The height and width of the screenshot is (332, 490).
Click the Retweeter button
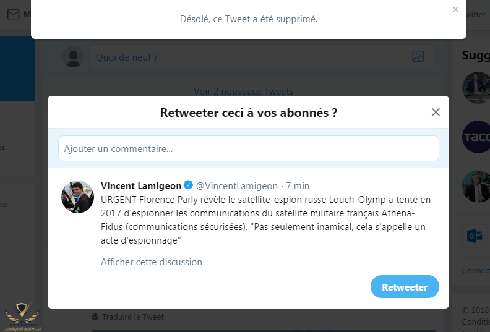[405, 287]
